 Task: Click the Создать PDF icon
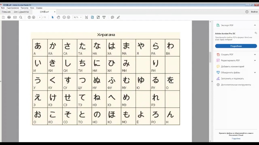tap(218, 54)
